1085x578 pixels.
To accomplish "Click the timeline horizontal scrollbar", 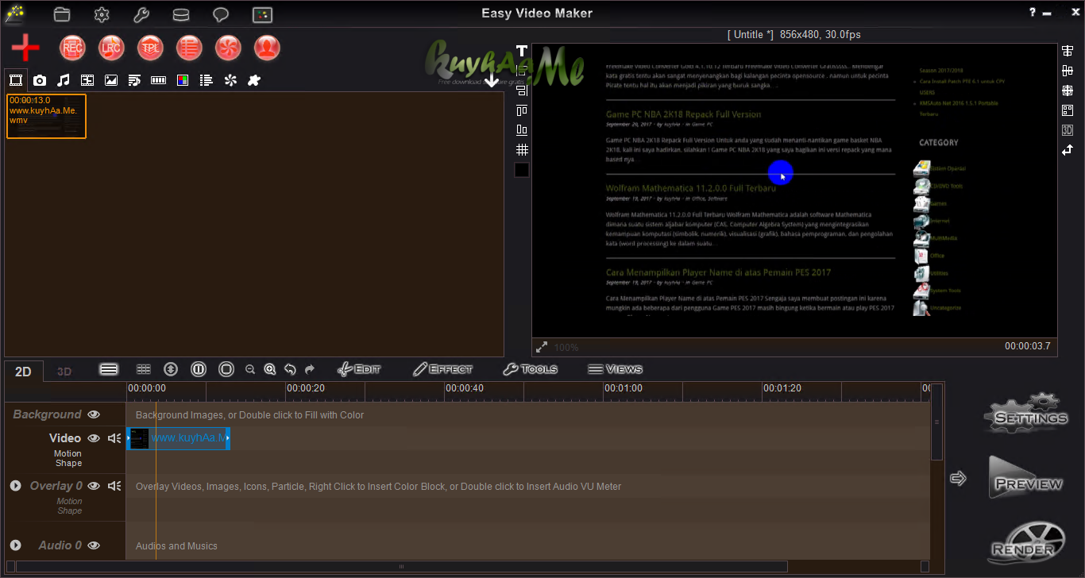I will pyautogui.click(x=402, y=567).
